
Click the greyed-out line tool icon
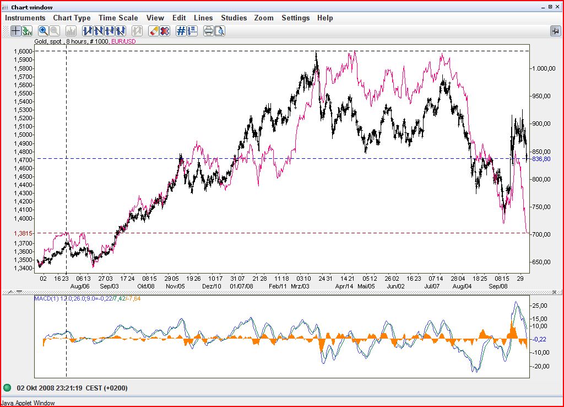coord(137,31)
